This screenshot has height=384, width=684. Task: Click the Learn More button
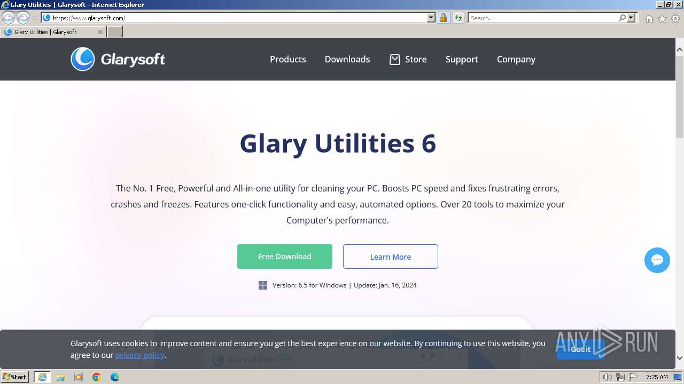click(391, 257)
